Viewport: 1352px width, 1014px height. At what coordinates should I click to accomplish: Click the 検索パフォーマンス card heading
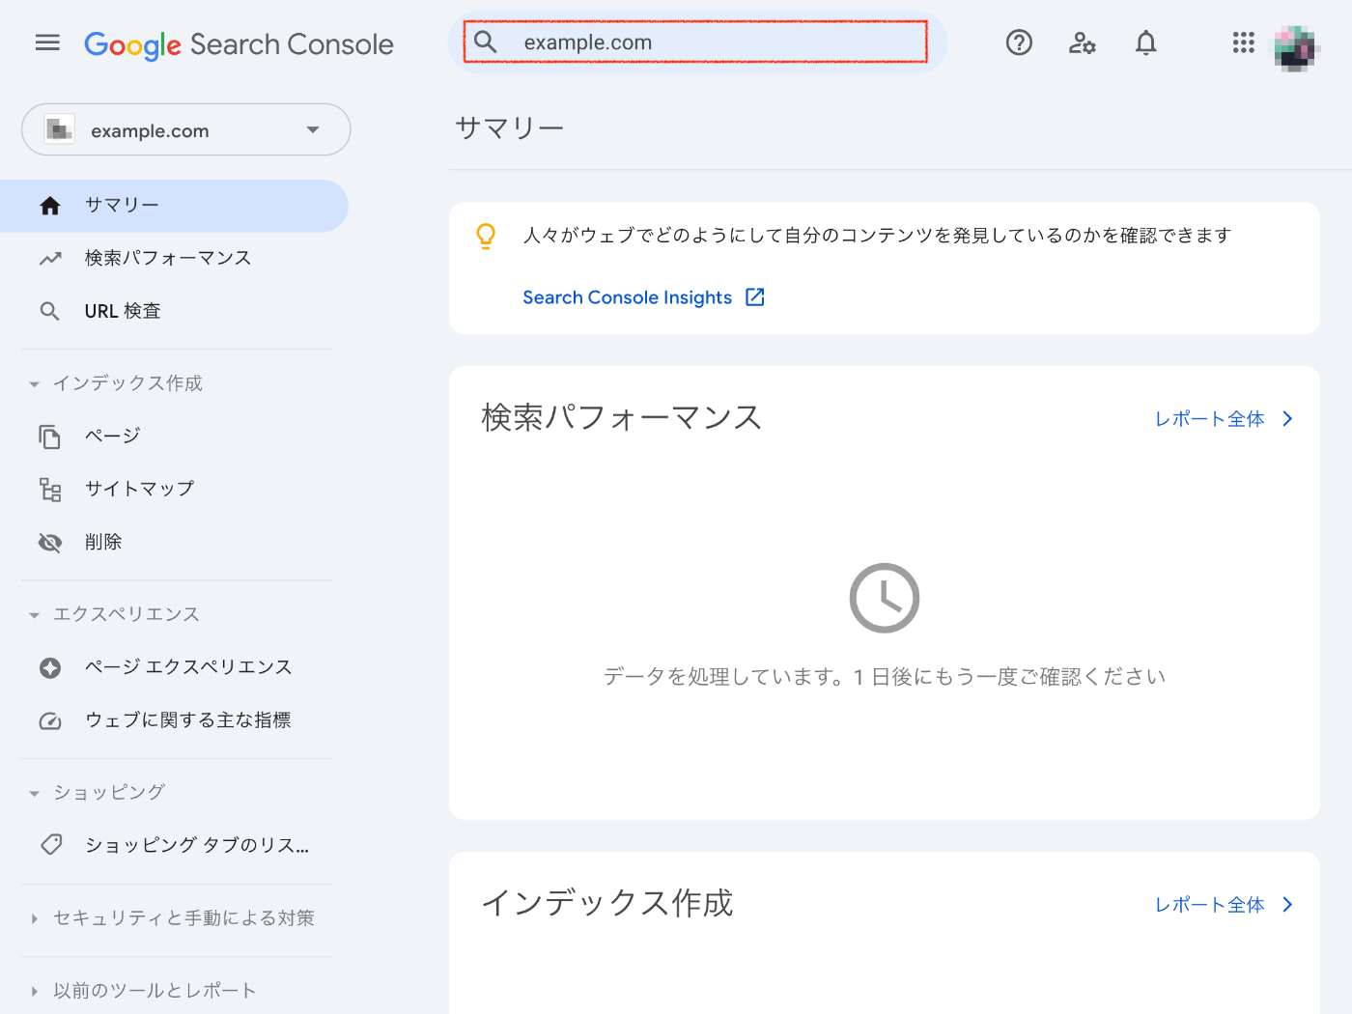click(622, 417)
